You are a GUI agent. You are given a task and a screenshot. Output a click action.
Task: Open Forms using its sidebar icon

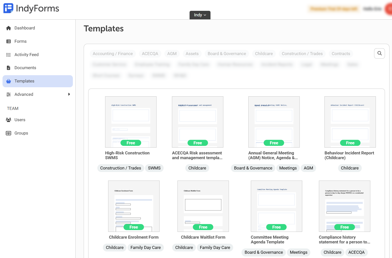click(9, 41)
